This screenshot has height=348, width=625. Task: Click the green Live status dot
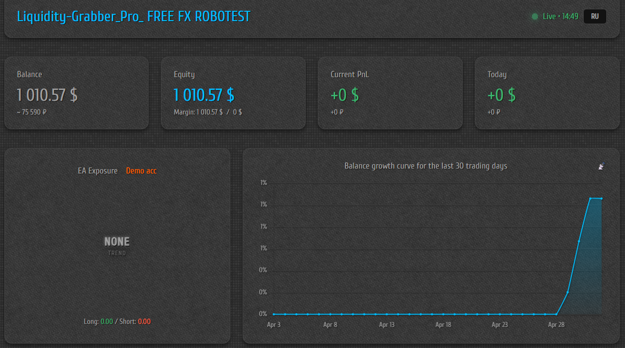point(535,17)
